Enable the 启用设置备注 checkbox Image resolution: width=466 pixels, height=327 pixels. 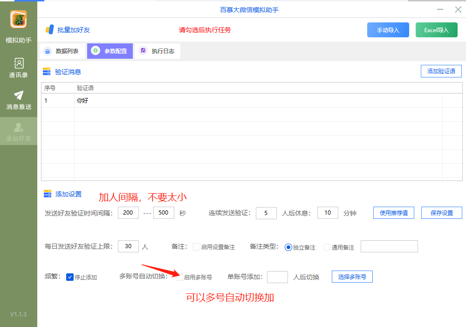pos(196,246)
